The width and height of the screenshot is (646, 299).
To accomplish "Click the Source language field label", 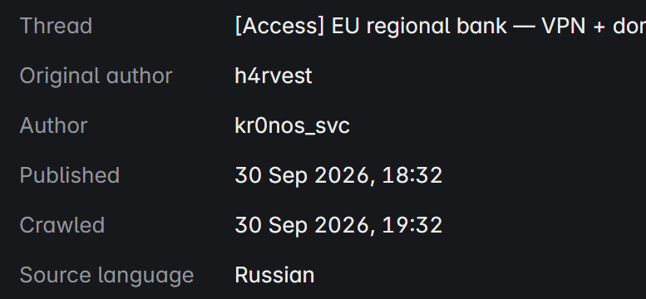I will point(106,276).
